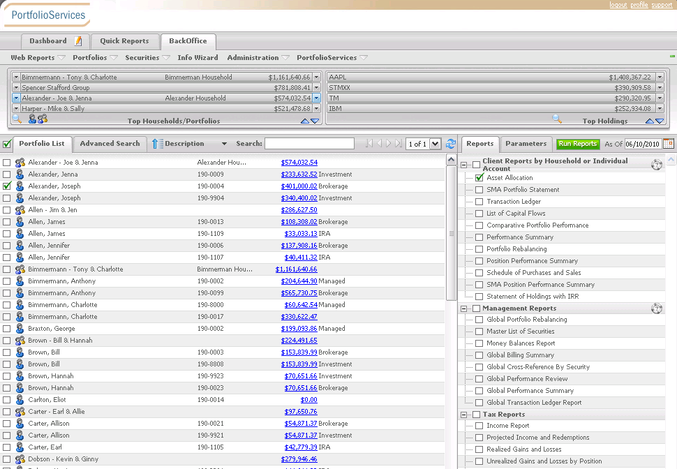Click household icon for Bimmermann - Tony & Charlotte
This screenshot has height=469, width=677.
tap(20, 269)
